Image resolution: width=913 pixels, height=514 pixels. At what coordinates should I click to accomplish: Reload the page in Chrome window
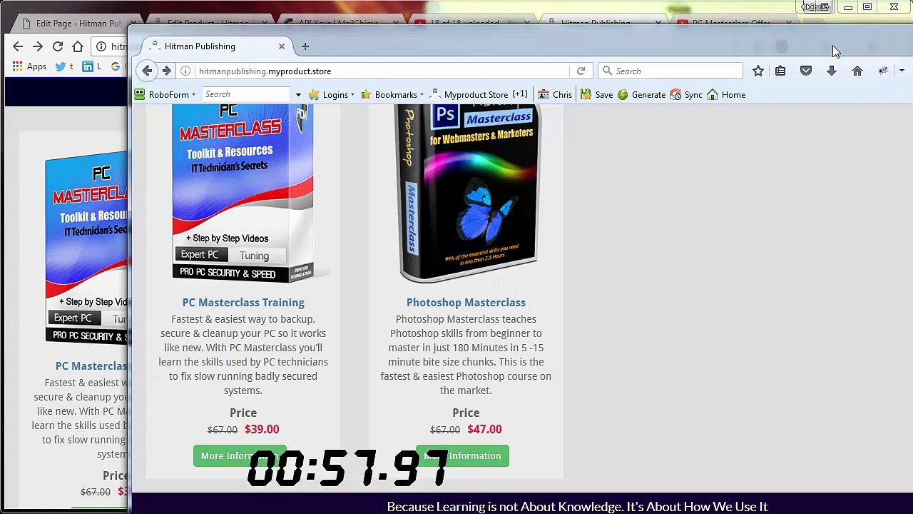click(58, 46)
